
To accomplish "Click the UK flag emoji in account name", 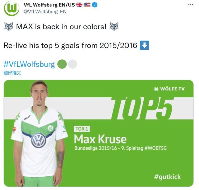I will (x=79, y=5).
